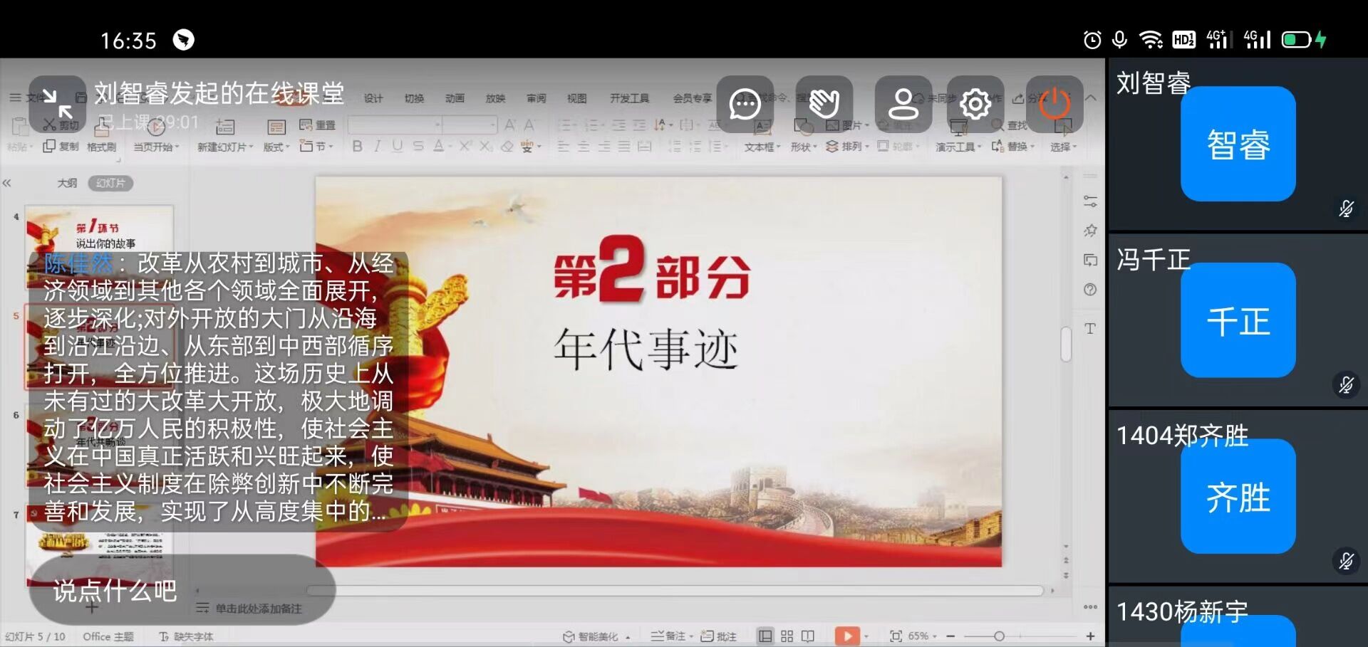Click the 查找 find button
The width and height of the screenshot is (1368, 647).
click(x=1010, y=125)
